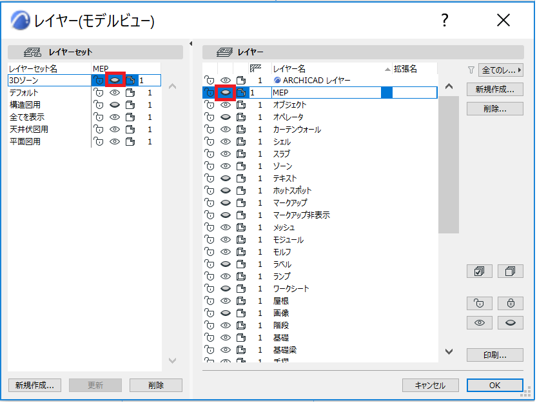This screenshot has height=403, width=537.
Task: Click 削除 button under layer sets
Action: point(156,385)
